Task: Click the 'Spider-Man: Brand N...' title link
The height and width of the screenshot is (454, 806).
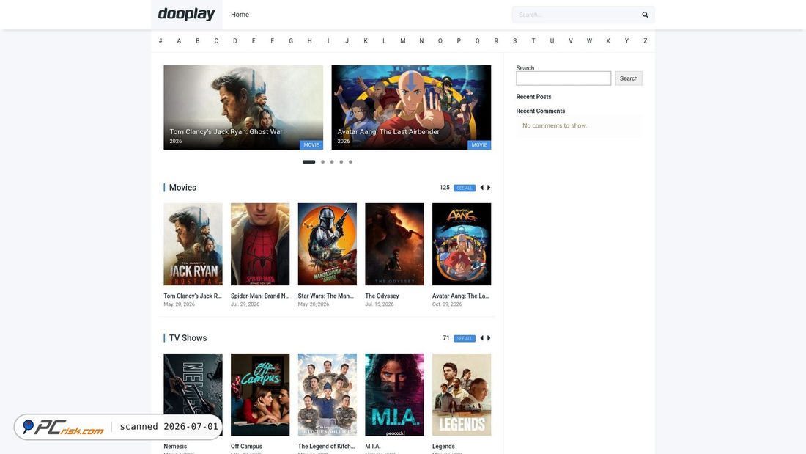Action: [260, 296]
